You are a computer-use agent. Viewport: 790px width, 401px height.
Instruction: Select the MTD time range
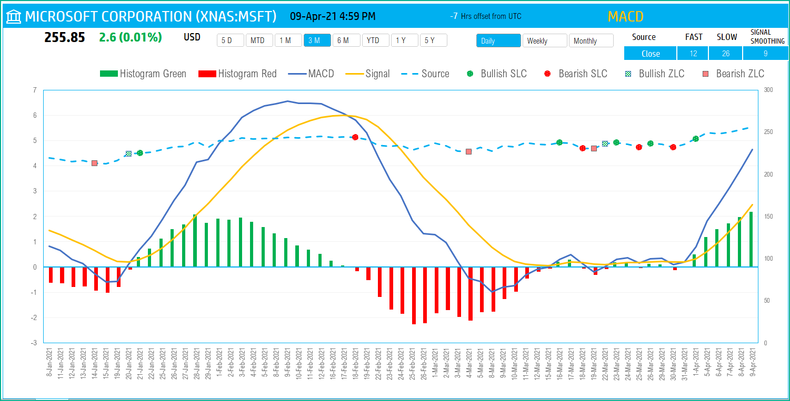tap(259, 40)
